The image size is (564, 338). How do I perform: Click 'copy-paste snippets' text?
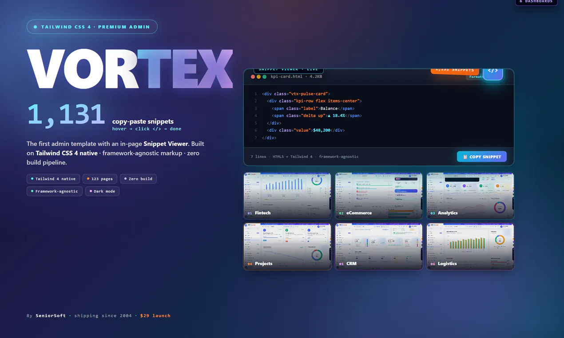tap(143, 121)
